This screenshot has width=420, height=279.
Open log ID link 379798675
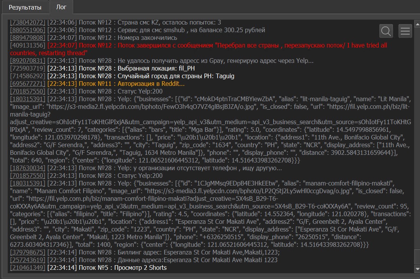click(x=28, y=252)
